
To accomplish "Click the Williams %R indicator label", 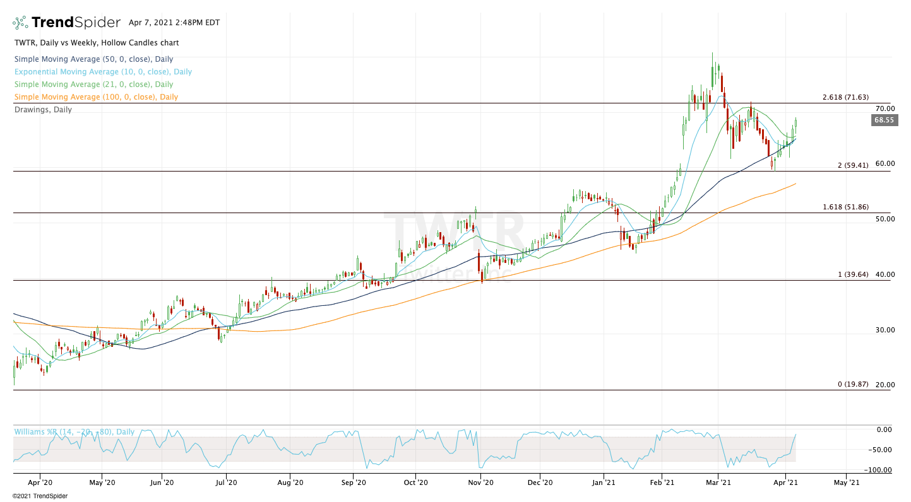I will (74, 432).
